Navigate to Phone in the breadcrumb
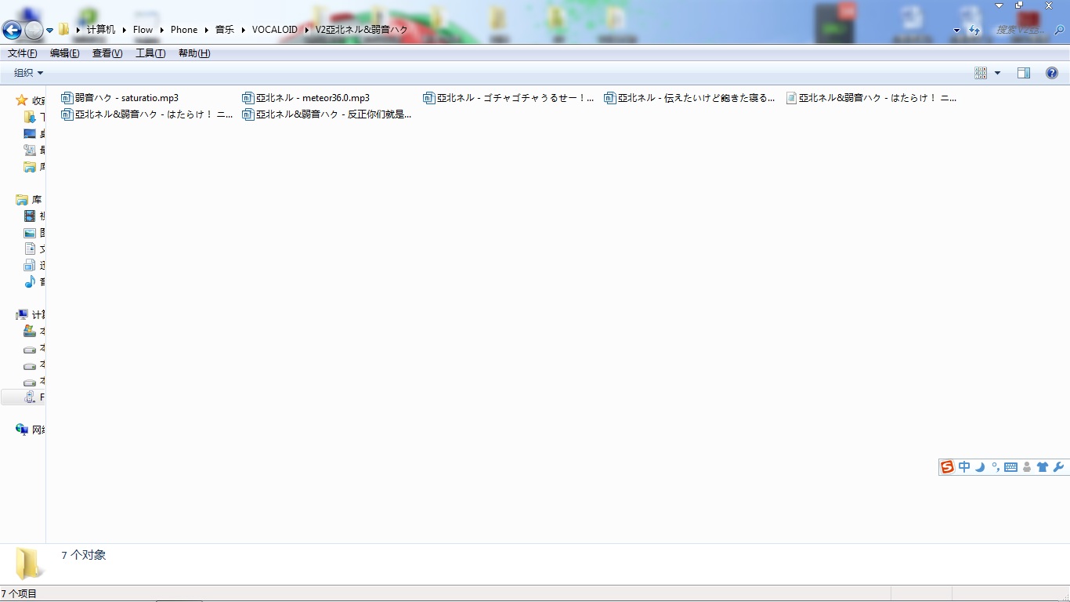This screenshot has height=602, width=1070. (184, 30)
